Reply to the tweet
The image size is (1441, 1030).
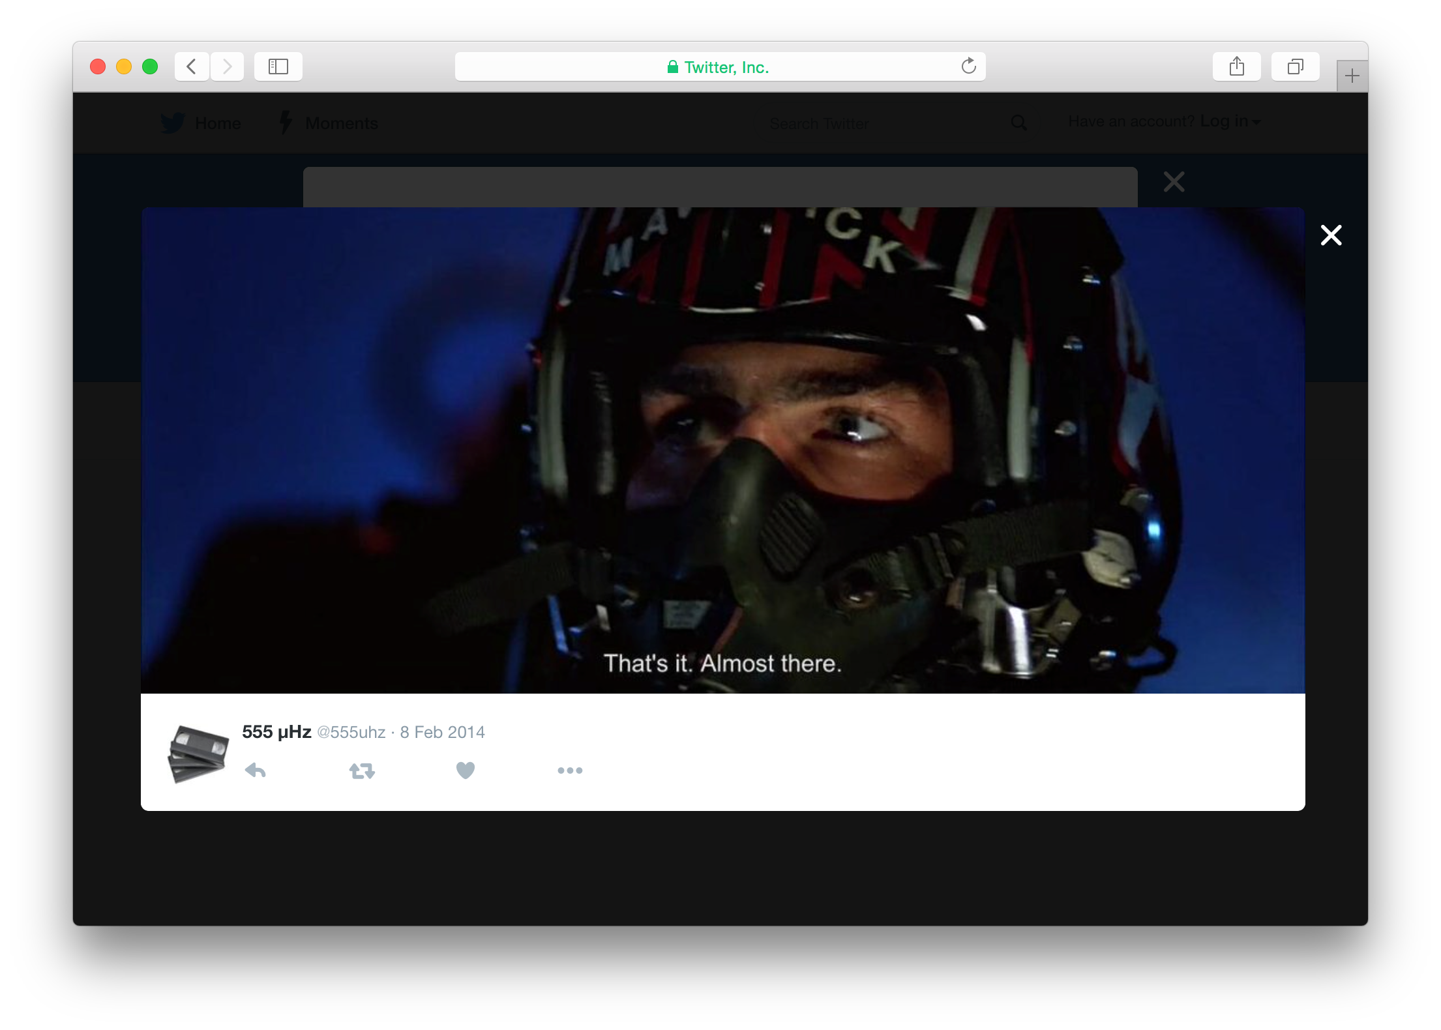tap(256, 771)
